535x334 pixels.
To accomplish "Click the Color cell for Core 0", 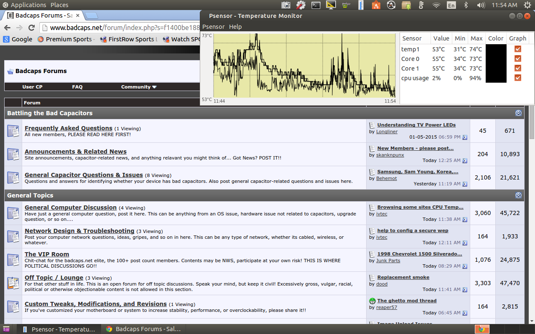I will click(496, 59).
